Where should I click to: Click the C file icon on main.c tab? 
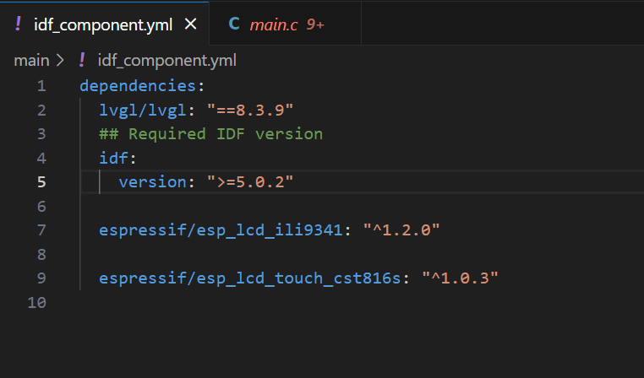click(234, 24)
